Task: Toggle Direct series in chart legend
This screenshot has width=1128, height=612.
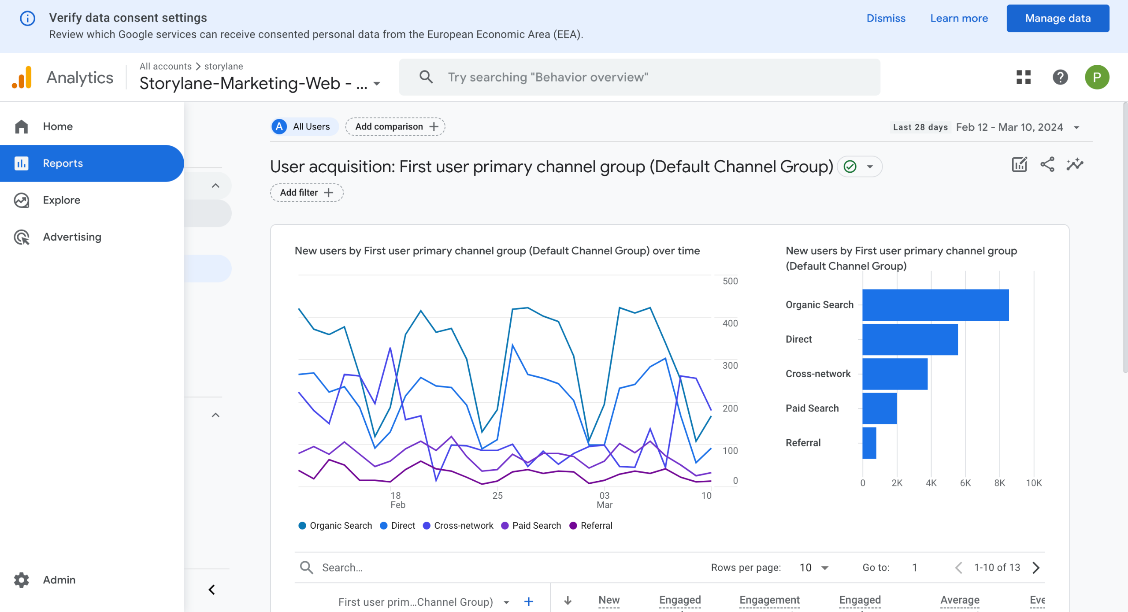Action: [397, 525]
